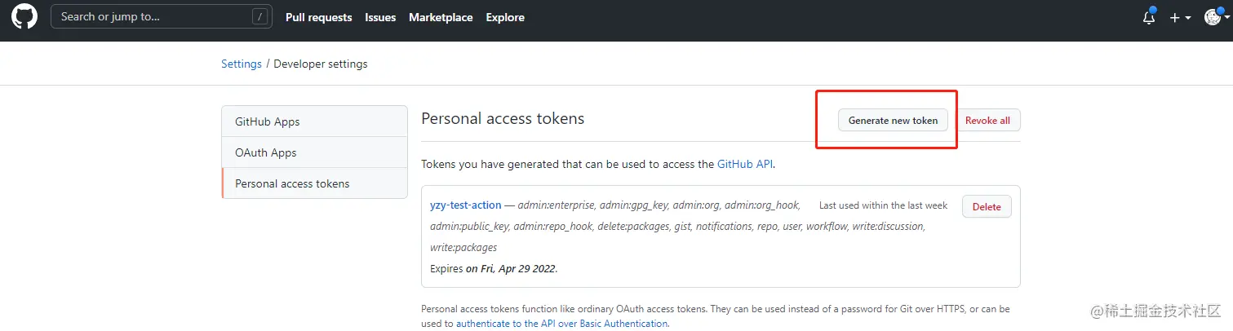Go to Pull requests

[319, 17]
